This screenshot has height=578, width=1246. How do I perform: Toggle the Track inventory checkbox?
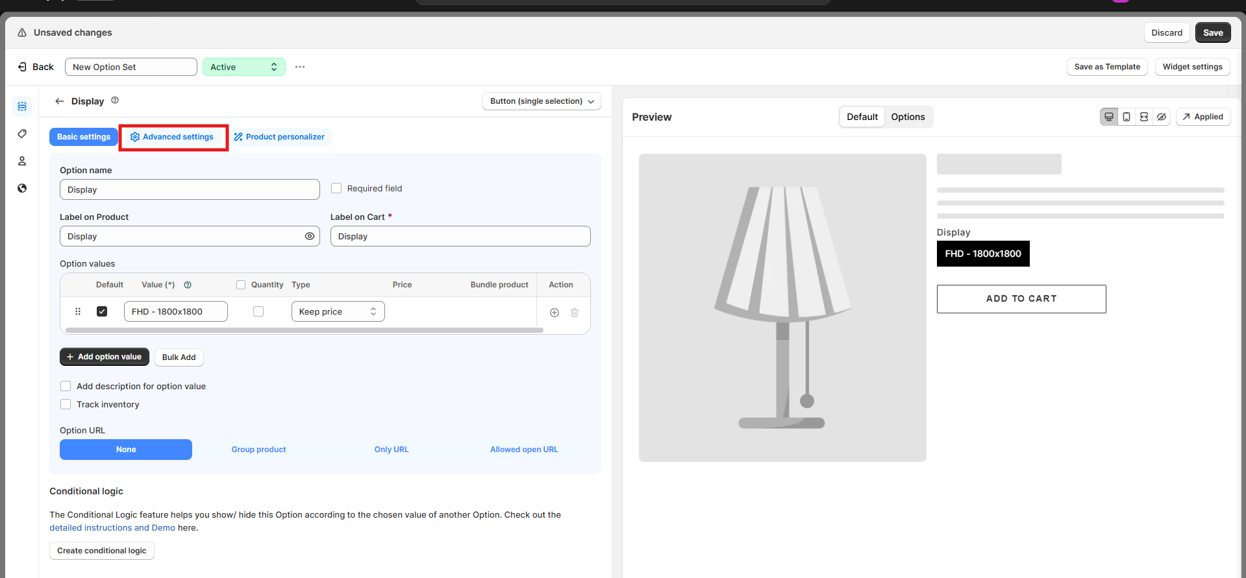pyautogui.click(x=66, y=404)
